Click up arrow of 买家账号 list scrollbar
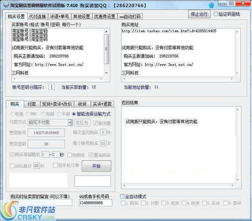This screenshot has width=252, height=221. (x=106, y=31)
